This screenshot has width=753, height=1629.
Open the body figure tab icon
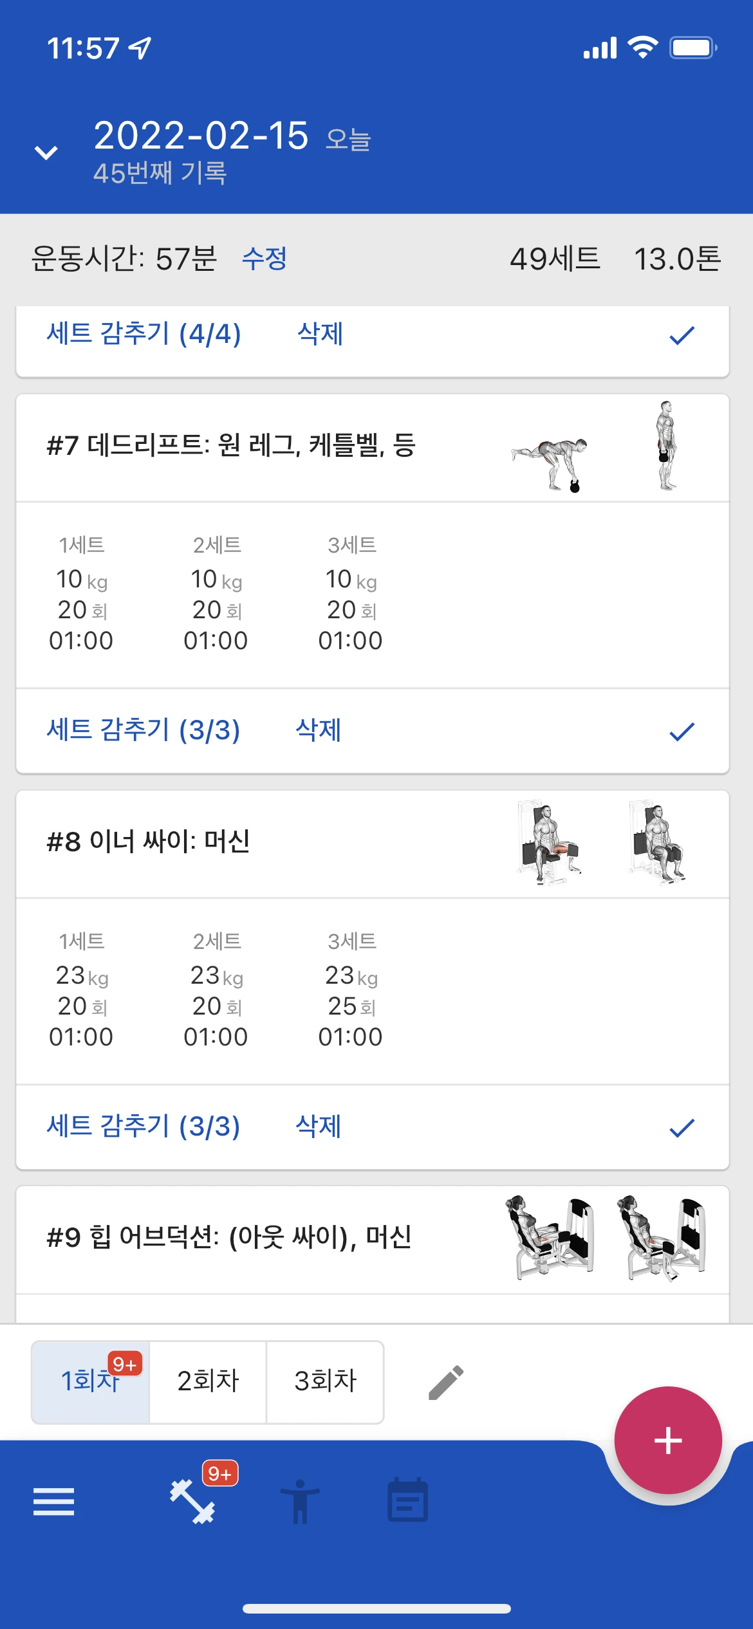tap(300, 1501)
